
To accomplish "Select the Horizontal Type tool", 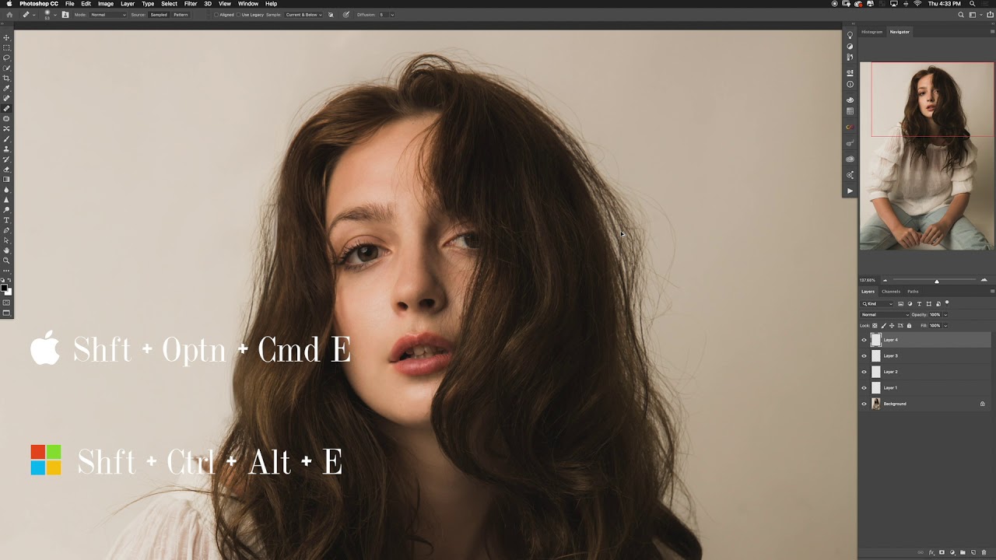I will [x=6, y=220].
